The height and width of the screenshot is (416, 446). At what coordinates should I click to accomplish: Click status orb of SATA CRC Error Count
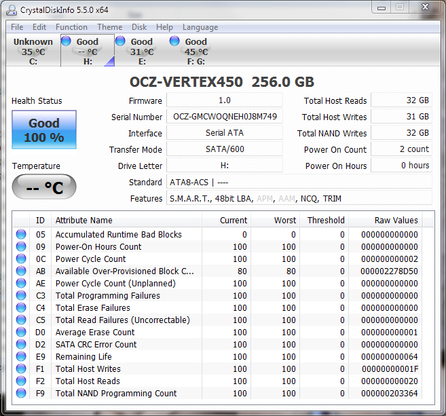coord(21,344)
